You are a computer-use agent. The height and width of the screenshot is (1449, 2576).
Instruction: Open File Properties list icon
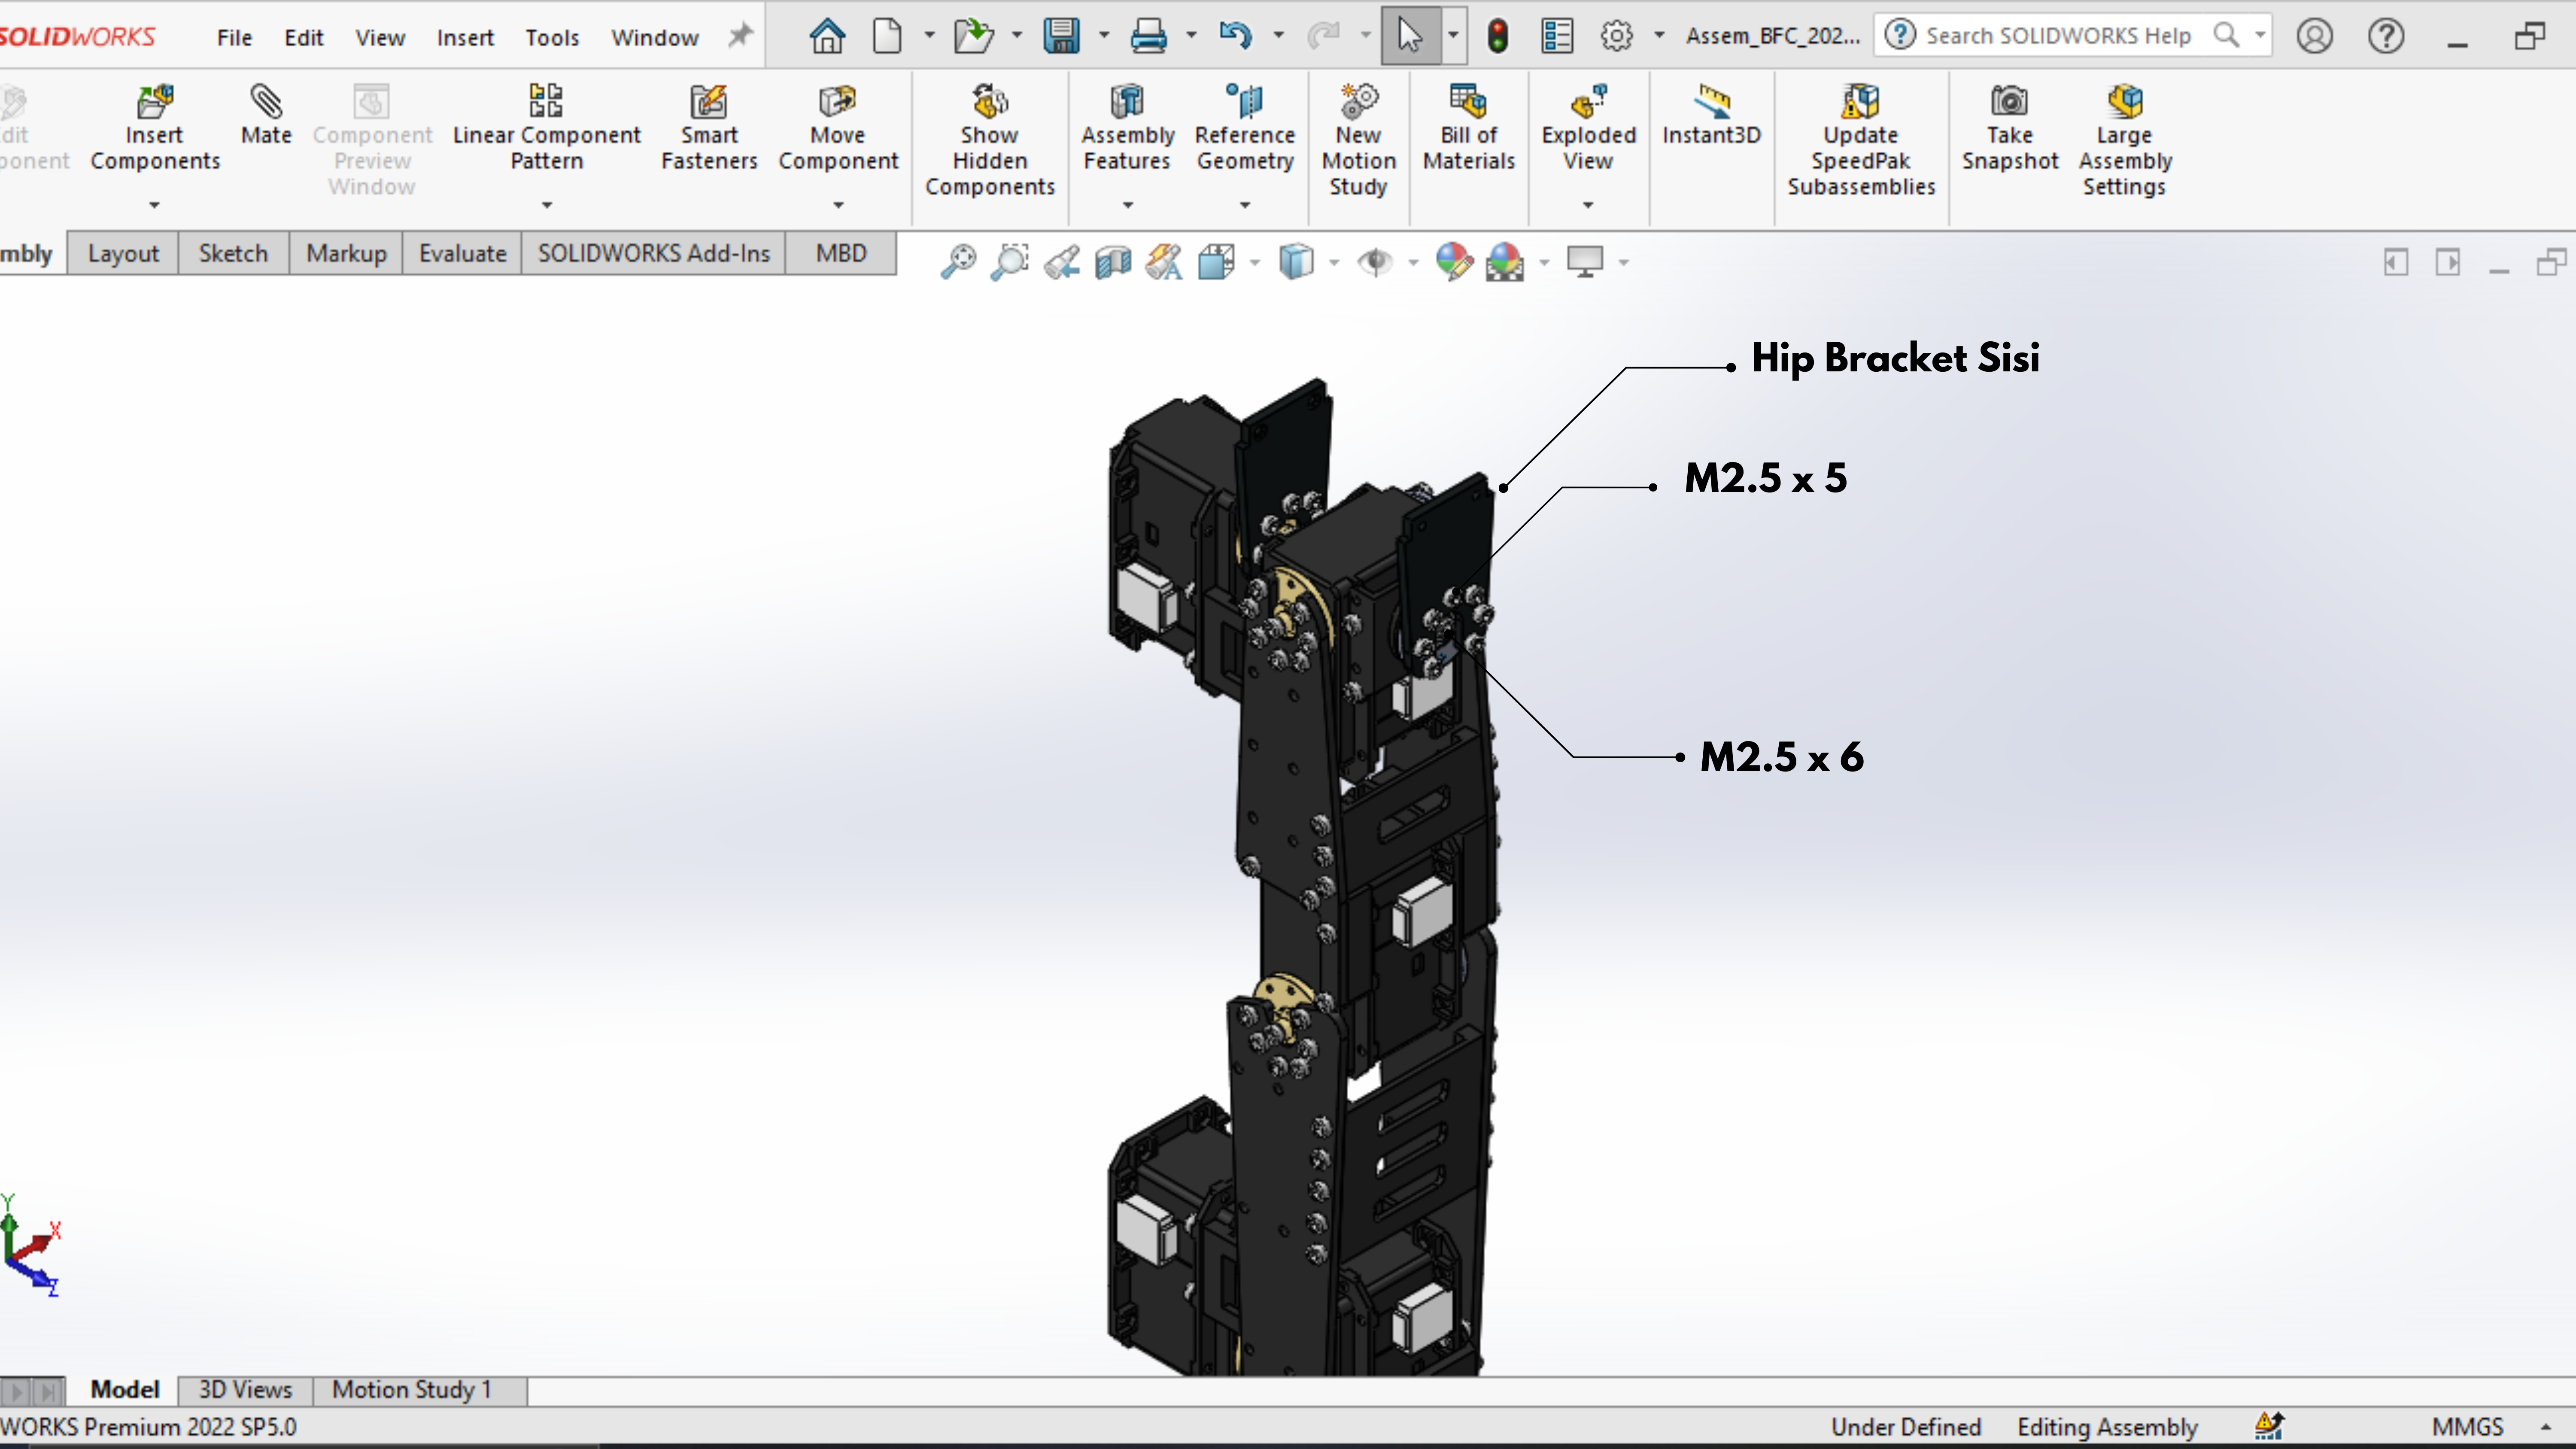click(1557, 36)
